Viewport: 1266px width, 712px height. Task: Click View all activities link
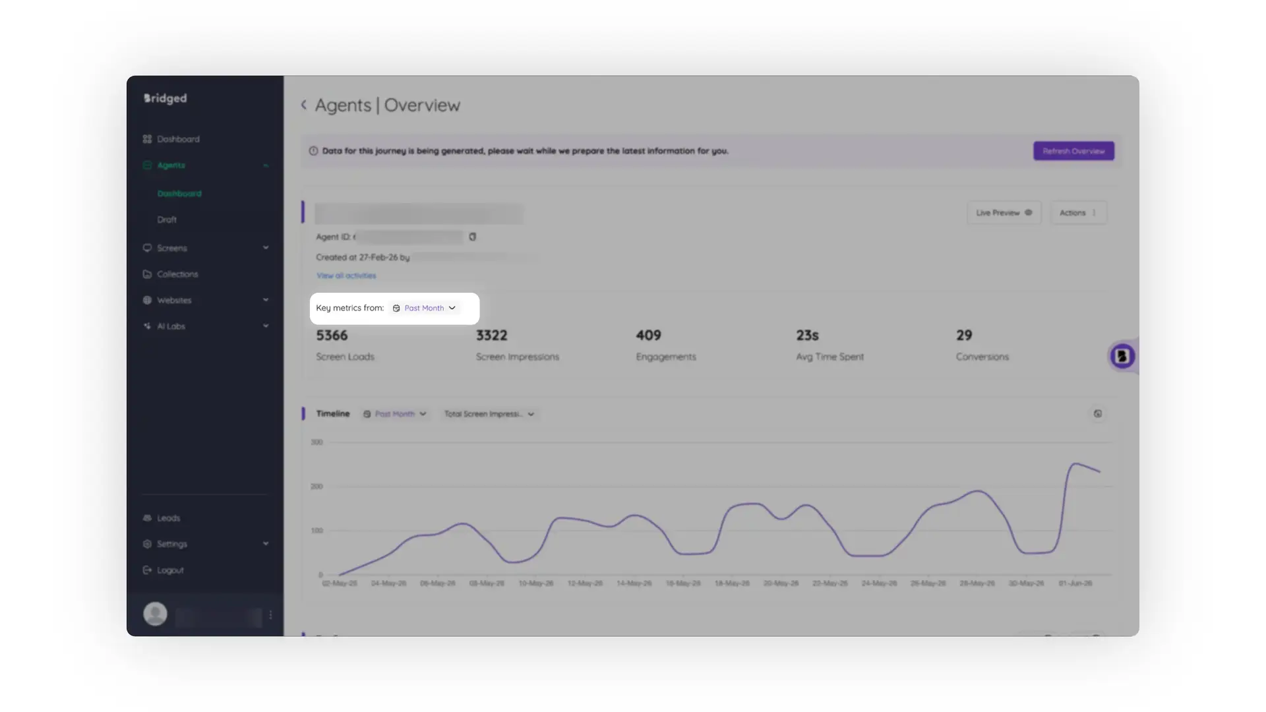346,276
